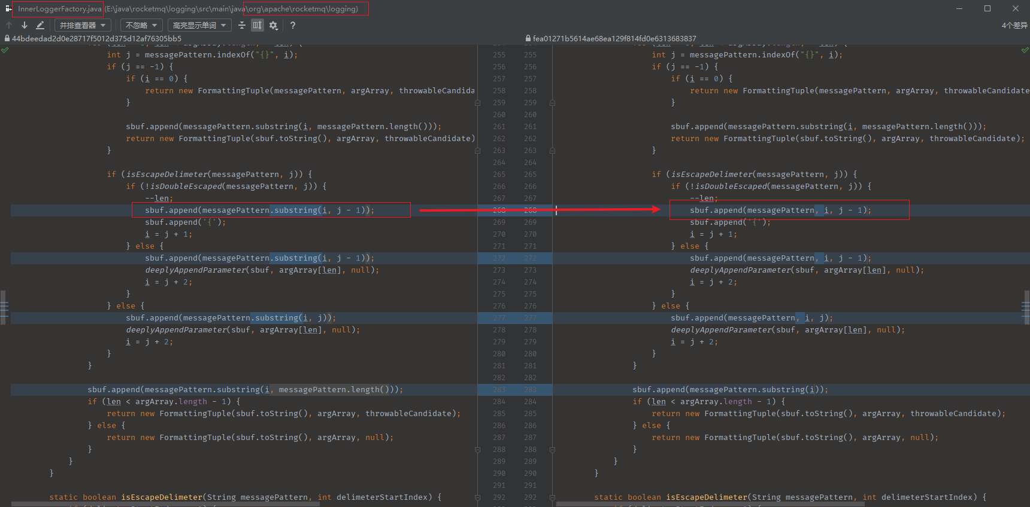Click left line number 268 in gutter
This screenshot has width=1030, height=507.
coord(499,210)
